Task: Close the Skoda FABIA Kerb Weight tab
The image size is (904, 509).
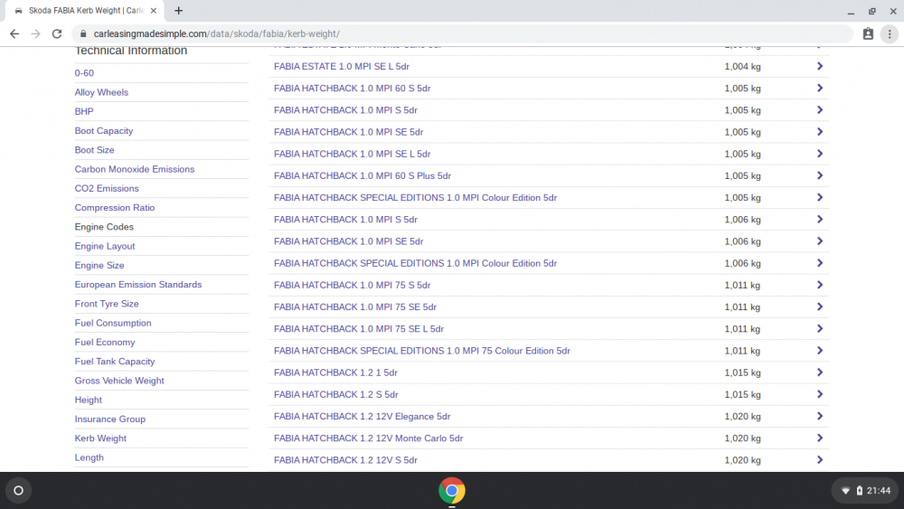Action: point(154,10)
